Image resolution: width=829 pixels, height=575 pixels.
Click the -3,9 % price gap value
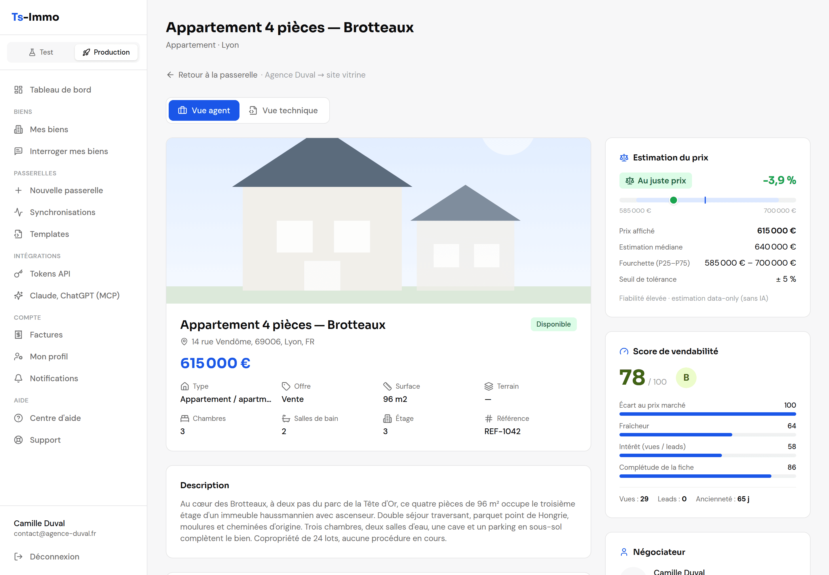[x=779, y=180]
